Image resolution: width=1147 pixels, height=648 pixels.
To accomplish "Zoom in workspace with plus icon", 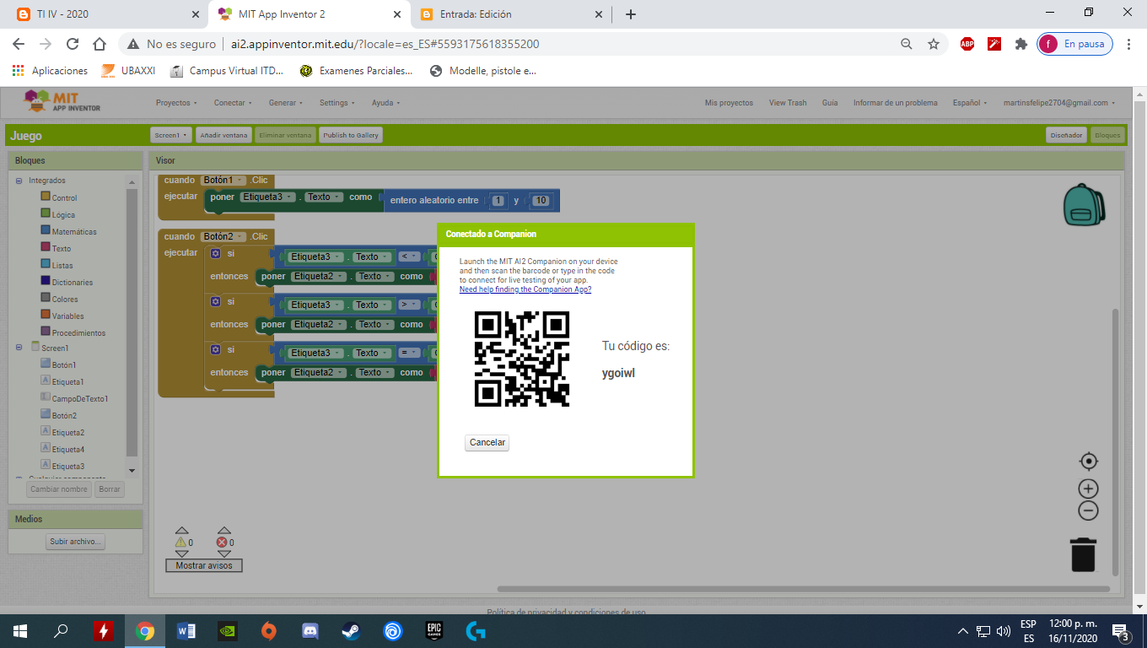I will 1089,489.
